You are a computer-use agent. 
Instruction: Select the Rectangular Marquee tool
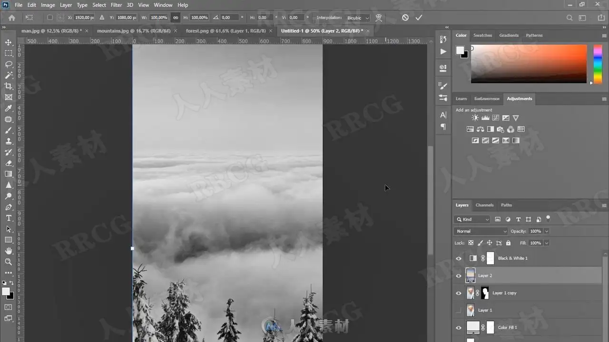(x=9, y=53)
